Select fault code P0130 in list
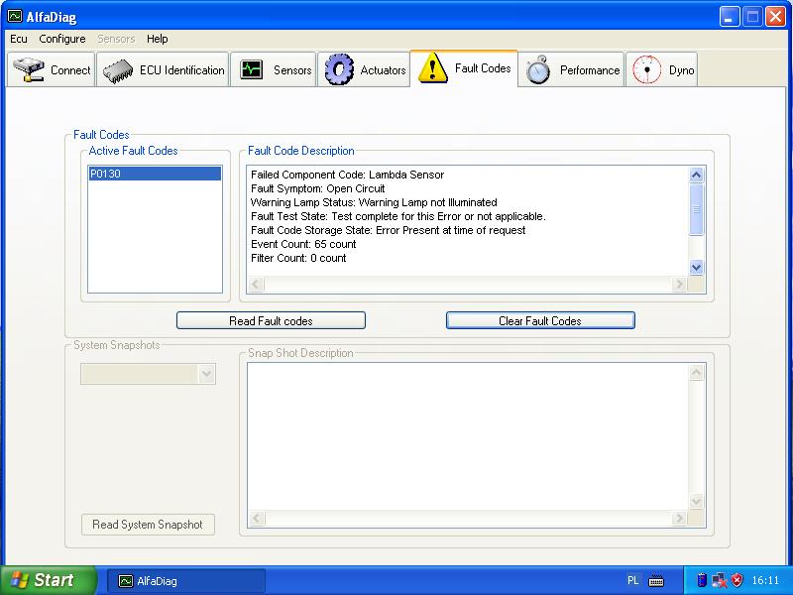Image resolution: width=793 pixels, height=595 pixels. [x=154, y=174]
